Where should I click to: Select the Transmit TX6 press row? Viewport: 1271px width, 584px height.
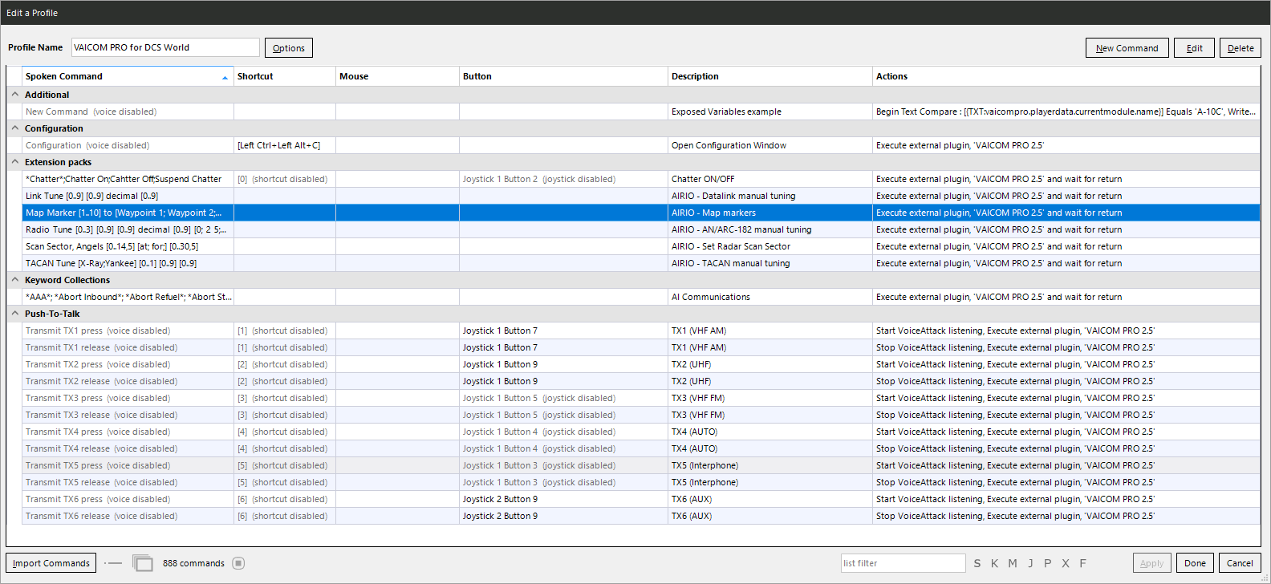pos(641,499)
